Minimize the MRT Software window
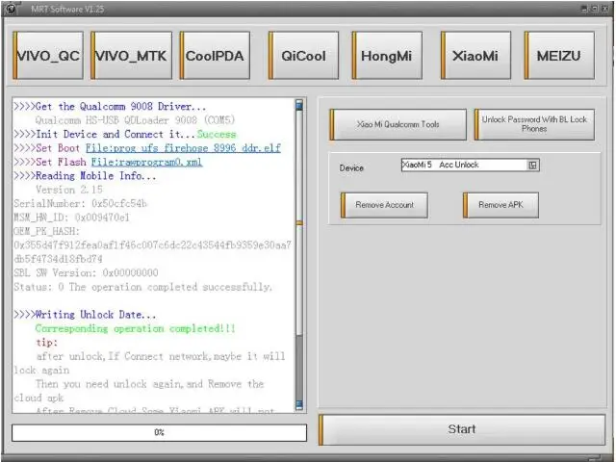 tap(584, 8)
